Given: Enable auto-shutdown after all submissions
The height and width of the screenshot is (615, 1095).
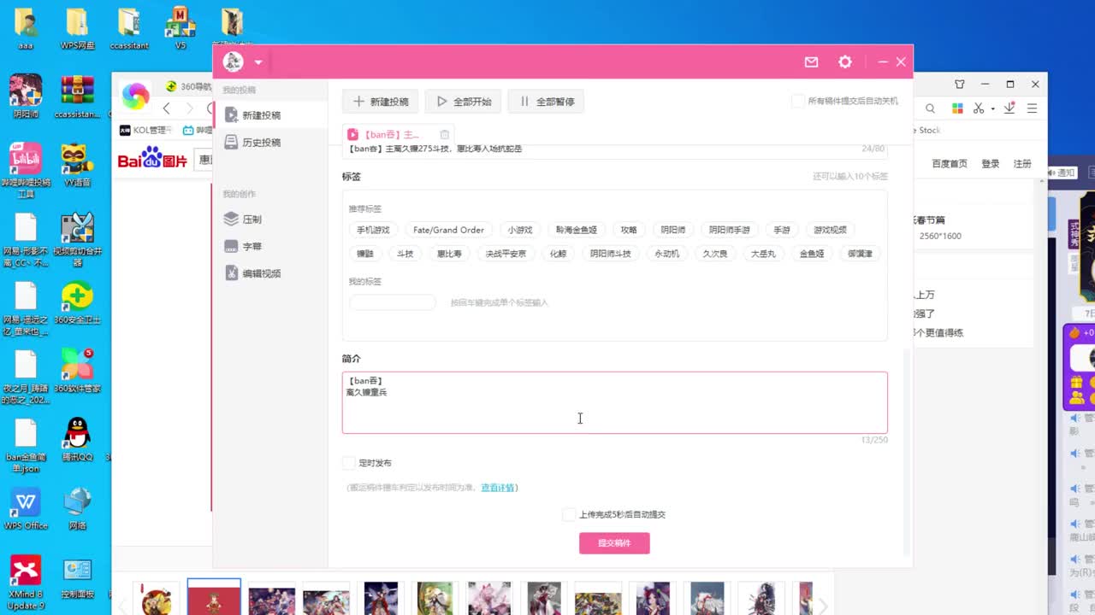Looking at the screenshot, I should click(x=796, y=100).
